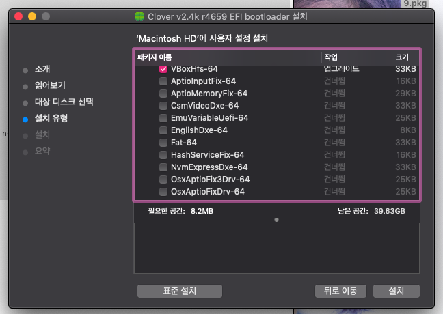
Task: Select the EmuVariableUefi-64 row text
Action: pos(210,118)
